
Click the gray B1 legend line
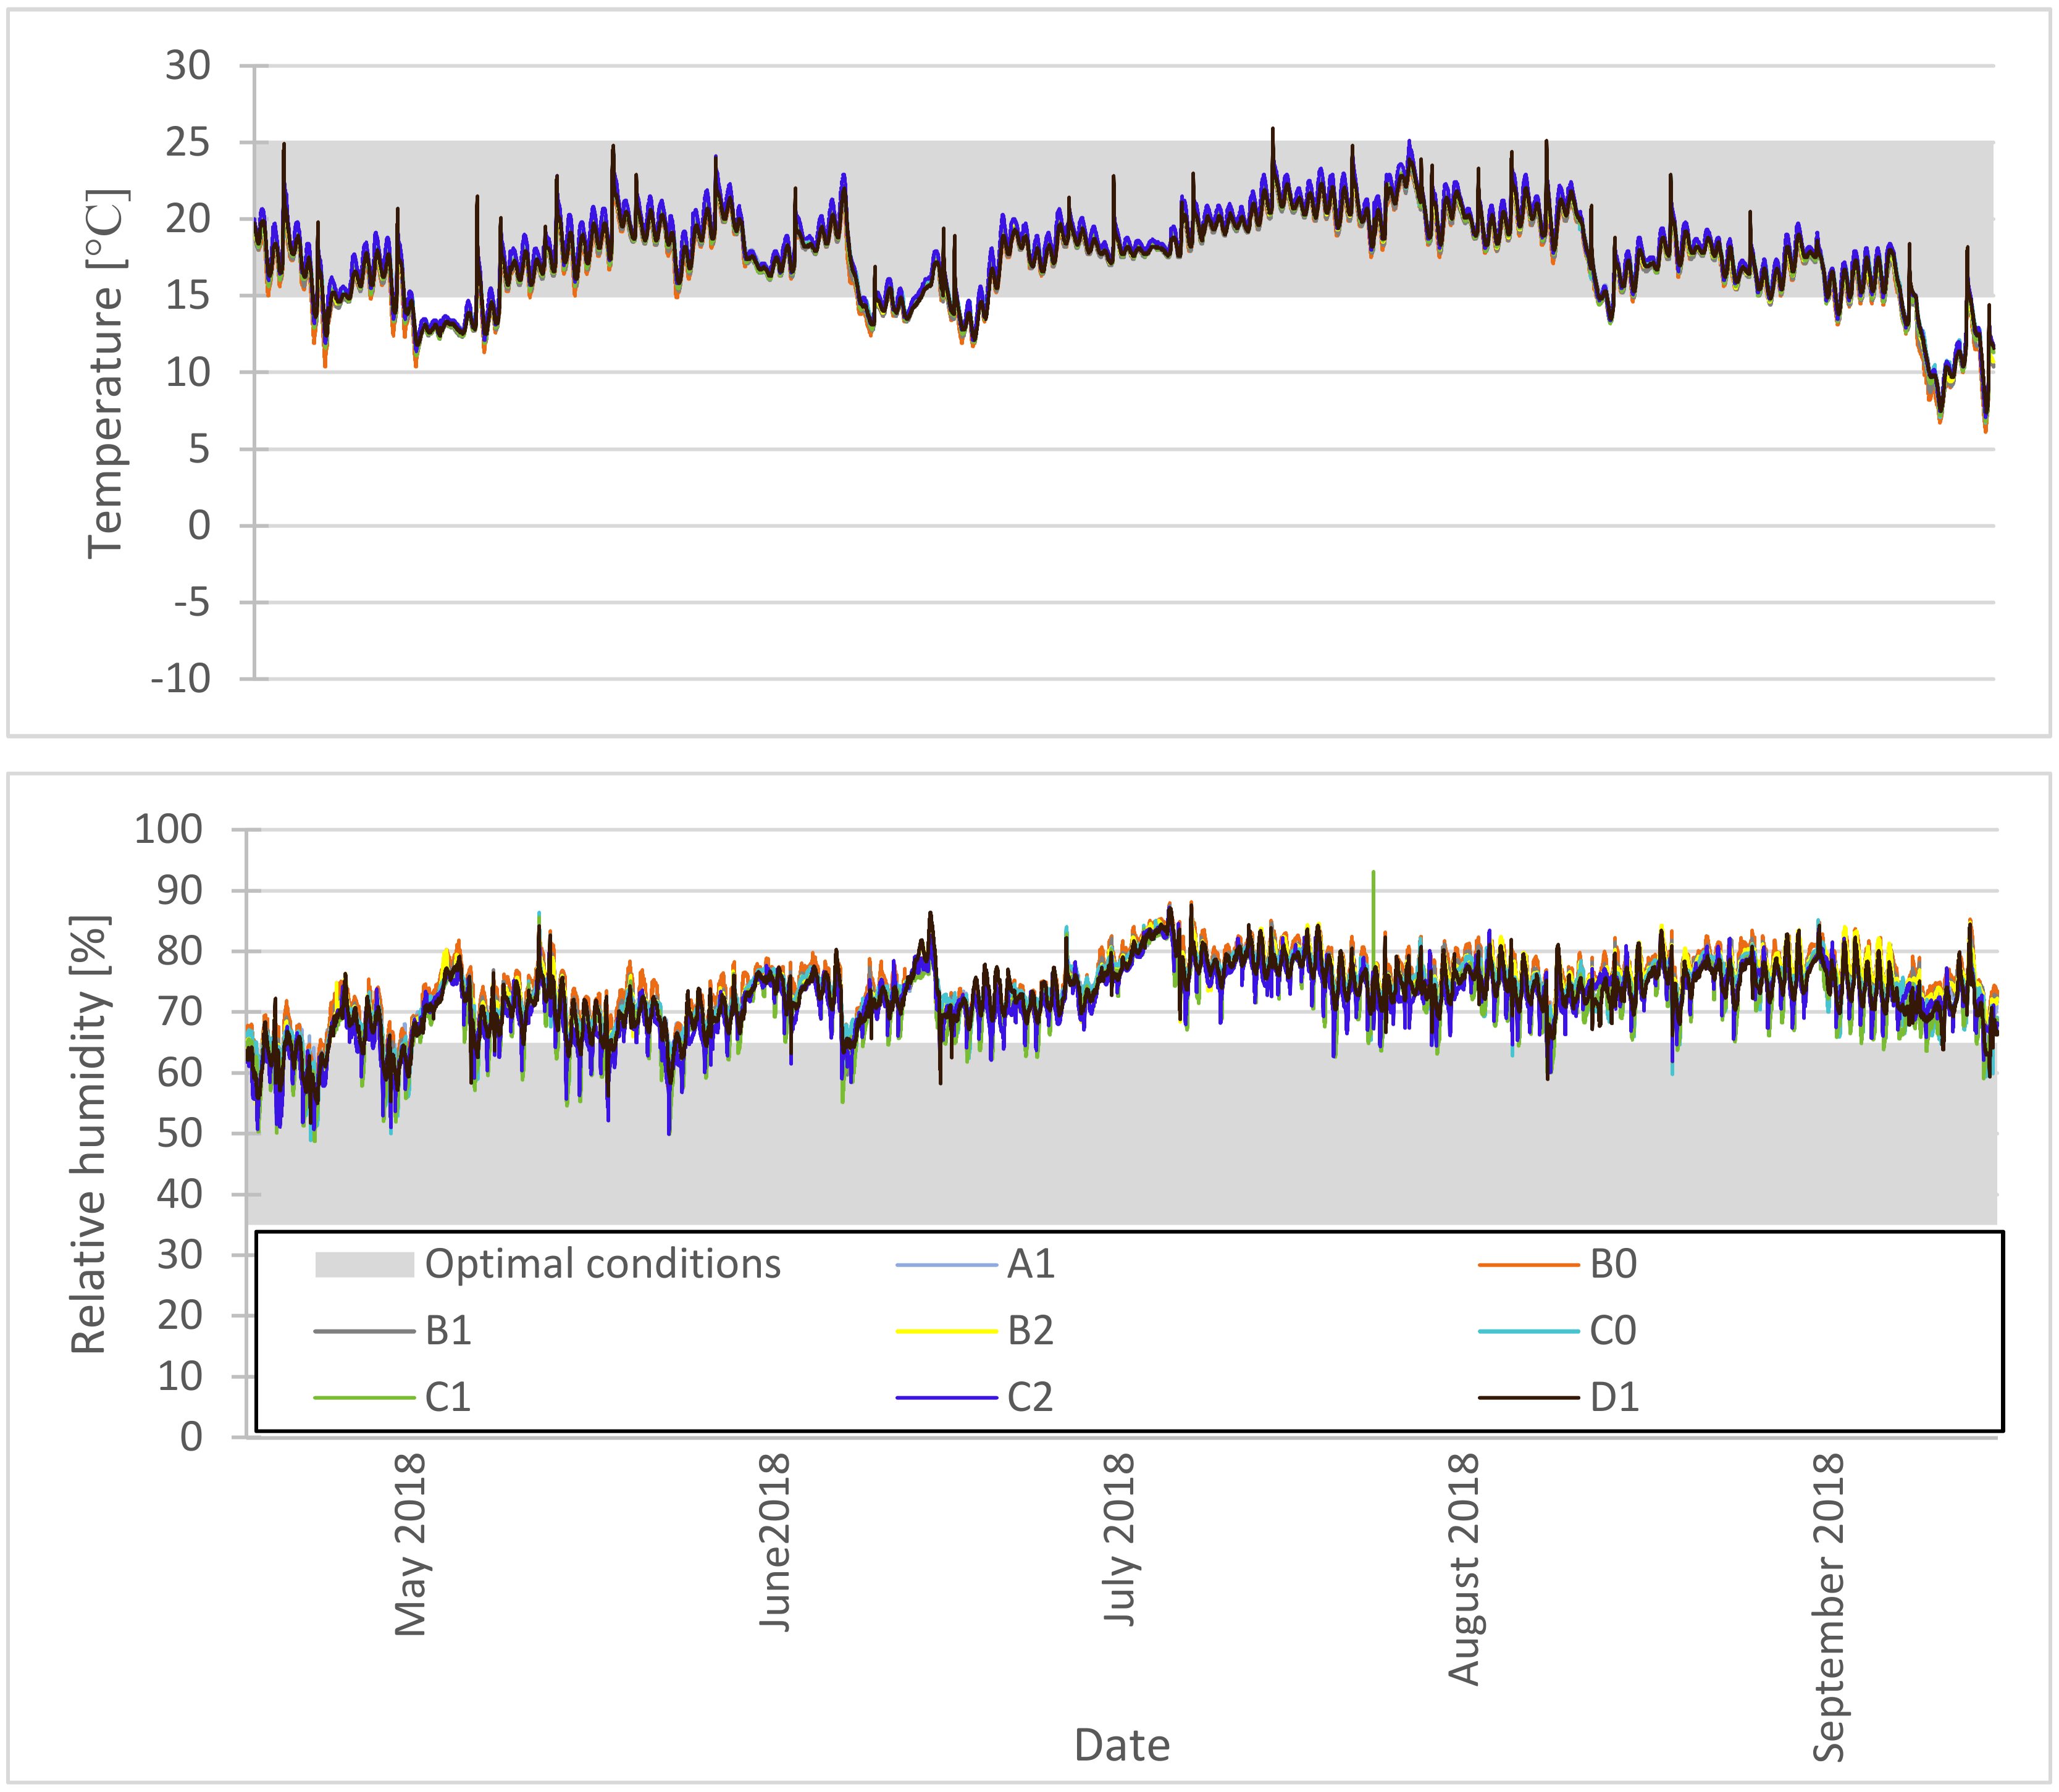(364, 1332)
